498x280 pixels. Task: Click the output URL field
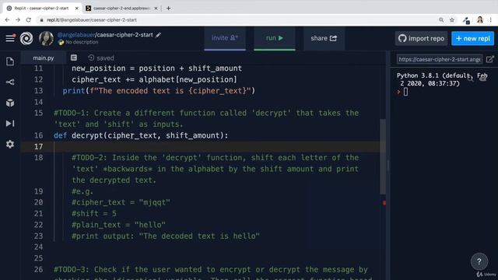(440, 59)
